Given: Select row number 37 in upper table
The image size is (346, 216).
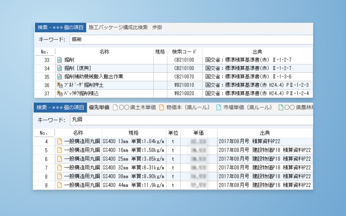Looking at the screenshot, I should coord(47,93).
